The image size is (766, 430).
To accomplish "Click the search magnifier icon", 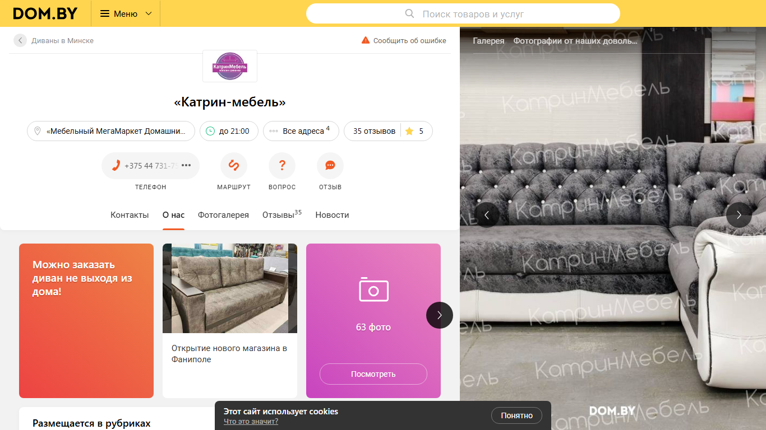I will [x=410, y=13].
